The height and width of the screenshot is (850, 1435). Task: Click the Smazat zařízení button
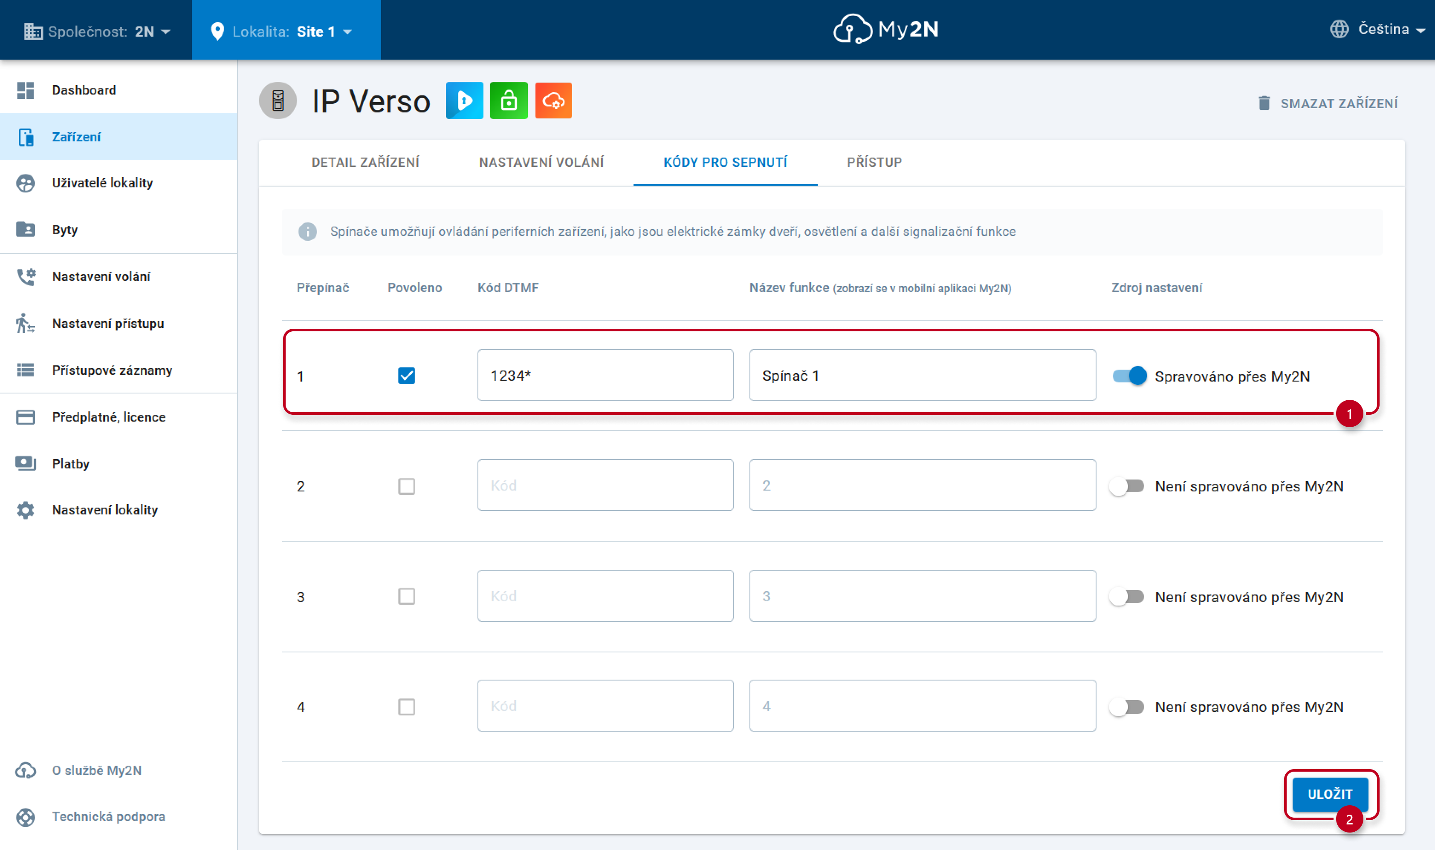(x=1328, y=103)
